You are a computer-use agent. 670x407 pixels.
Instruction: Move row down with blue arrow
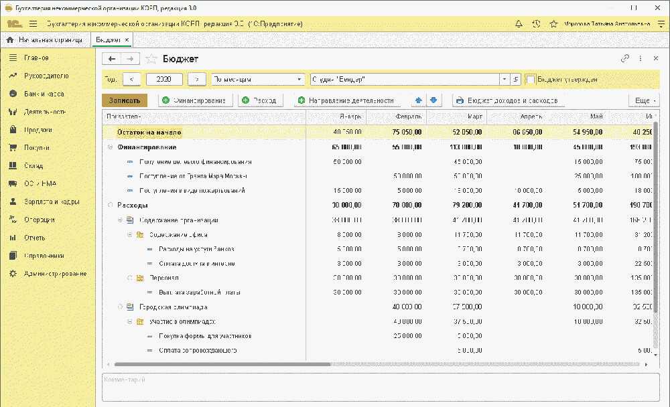click(433, 100)
